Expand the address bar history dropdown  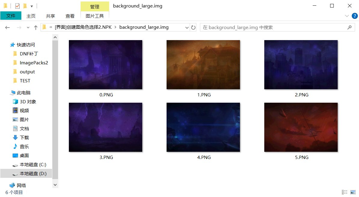pyautogui.click(x=187, y=28)
